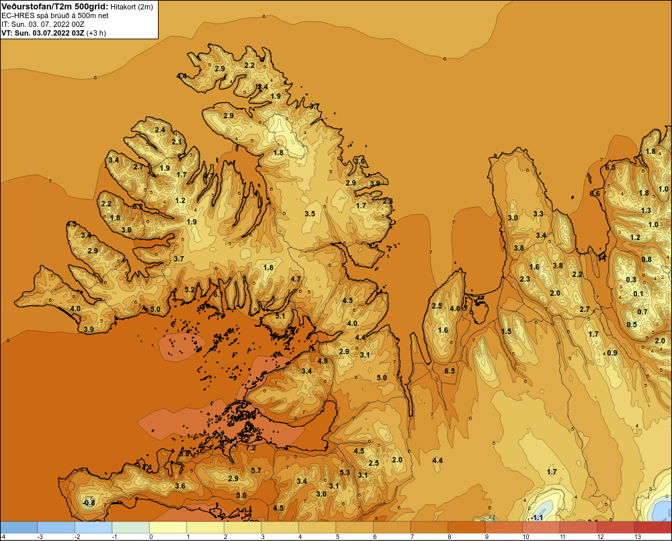Click the legend swatch between 2 and 3
Screen dimensions: 672x541
tap(243, 527)
